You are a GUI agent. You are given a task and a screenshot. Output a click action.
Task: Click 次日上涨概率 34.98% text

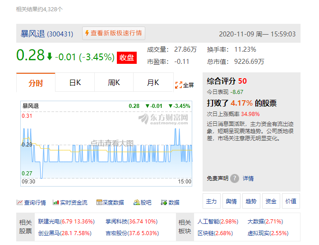[x=233, y=114]
